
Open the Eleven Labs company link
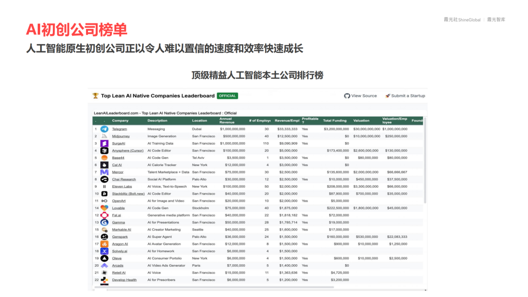point(122,186)
